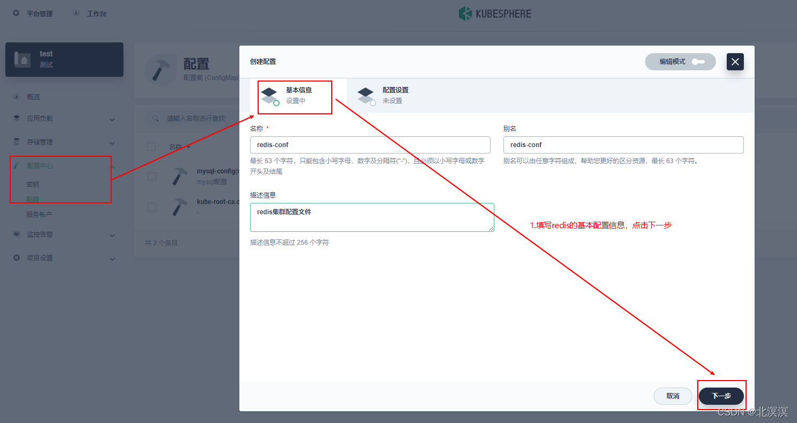Image resolution: width=797 pixels, height=423 pixels.
Task: Click the 别名 input field
Action: click(624, 145)
